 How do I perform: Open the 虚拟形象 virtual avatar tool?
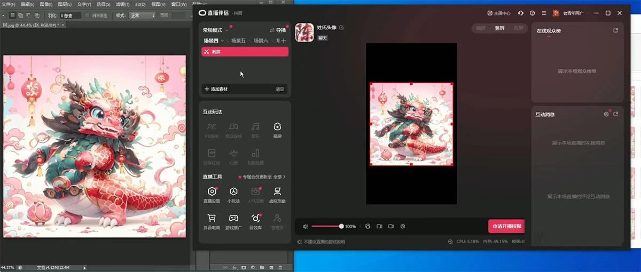point(277,191)
